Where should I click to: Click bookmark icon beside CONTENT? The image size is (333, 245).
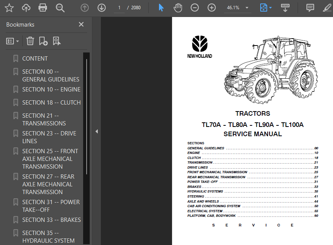point(16,59)
